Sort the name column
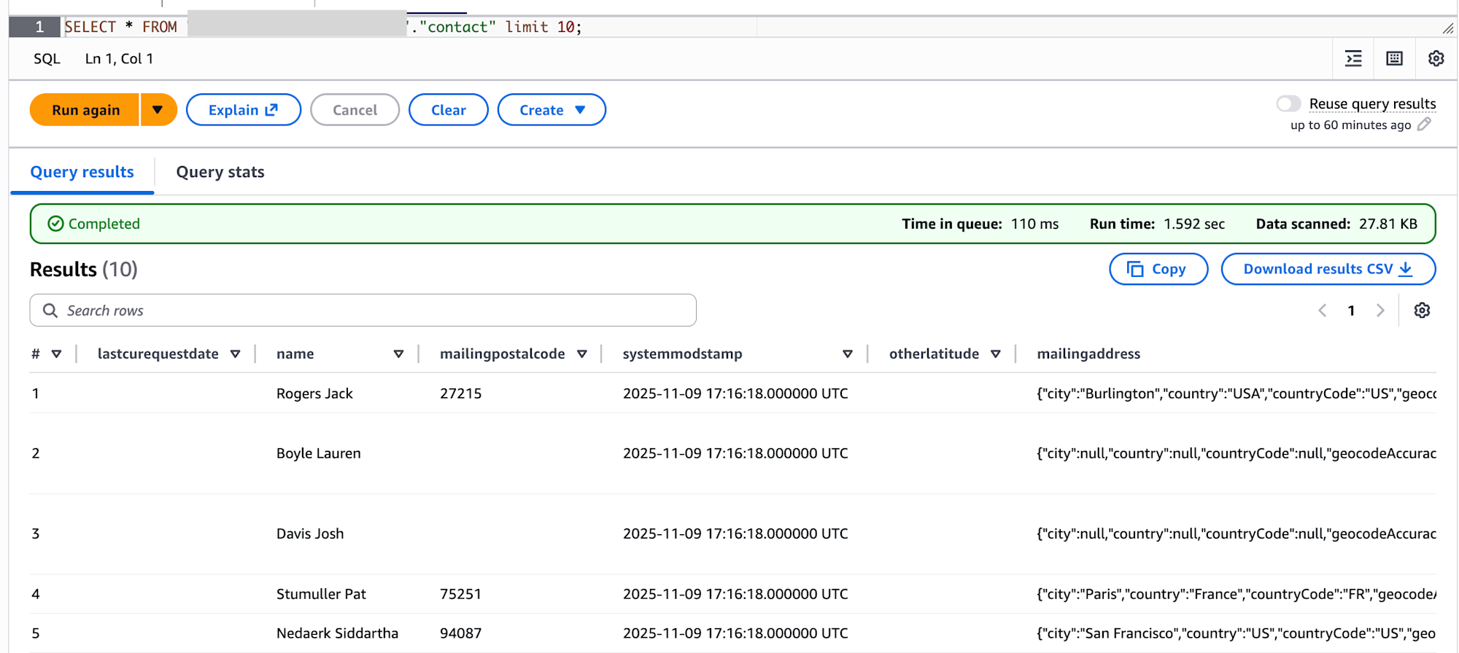Image resolution: width=1459 pixels, height=653 pixels. coord(398,354)
